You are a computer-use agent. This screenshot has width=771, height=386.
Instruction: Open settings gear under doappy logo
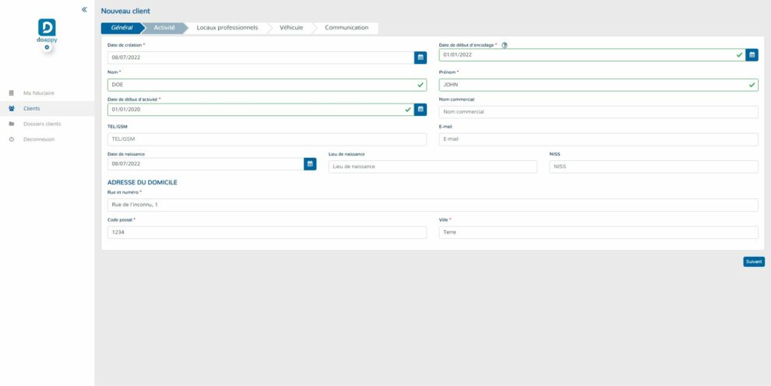pyautogui.click(x=47, y=48)
